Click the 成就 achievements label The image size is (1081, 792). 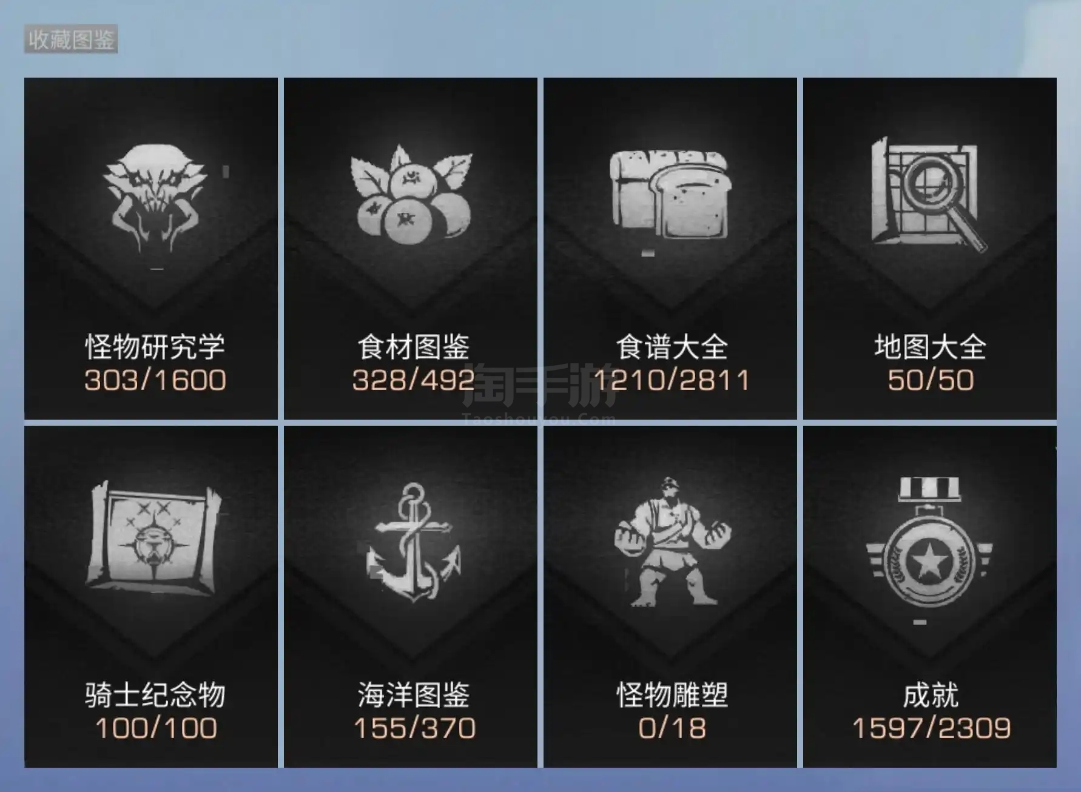[931, 695]
